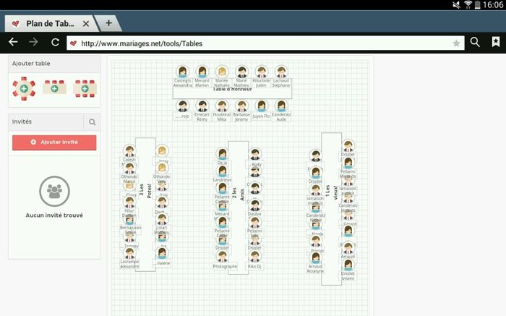Click guest Kiko Dj's seat
The height and width of the screenshot is (316, 506).
pyautogui.click(x=254, y=257)
